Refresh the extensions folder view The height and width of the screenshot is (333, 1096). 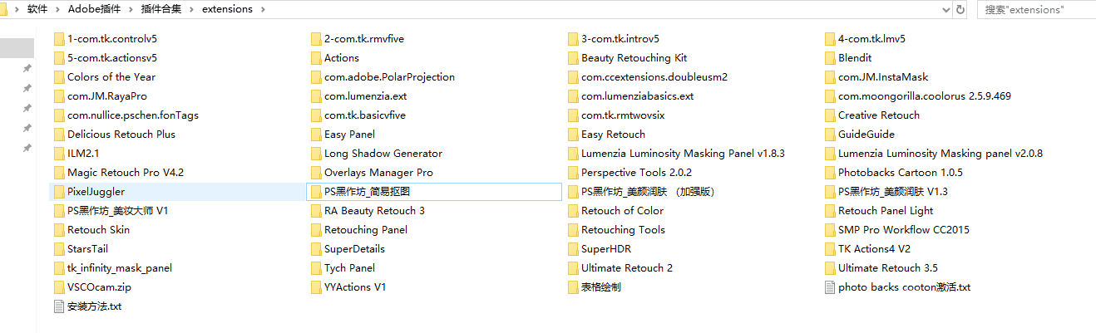960,9
